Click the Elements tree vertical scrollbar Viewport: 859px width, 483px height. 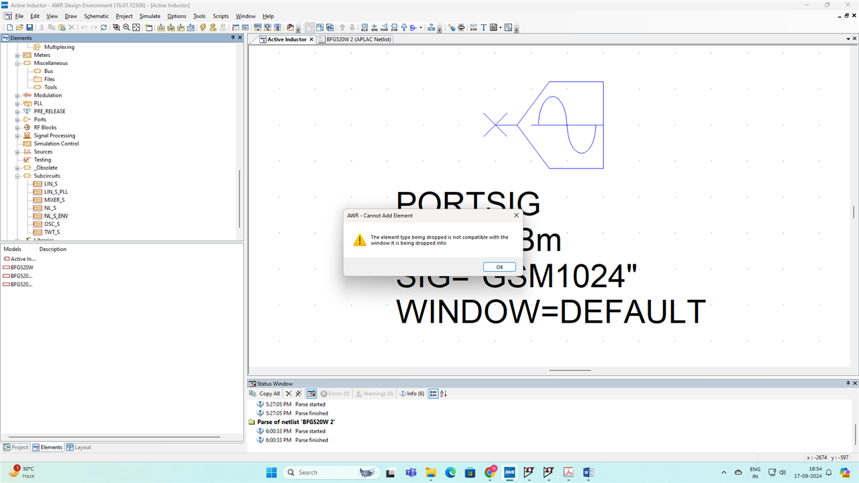pos(240,198)
